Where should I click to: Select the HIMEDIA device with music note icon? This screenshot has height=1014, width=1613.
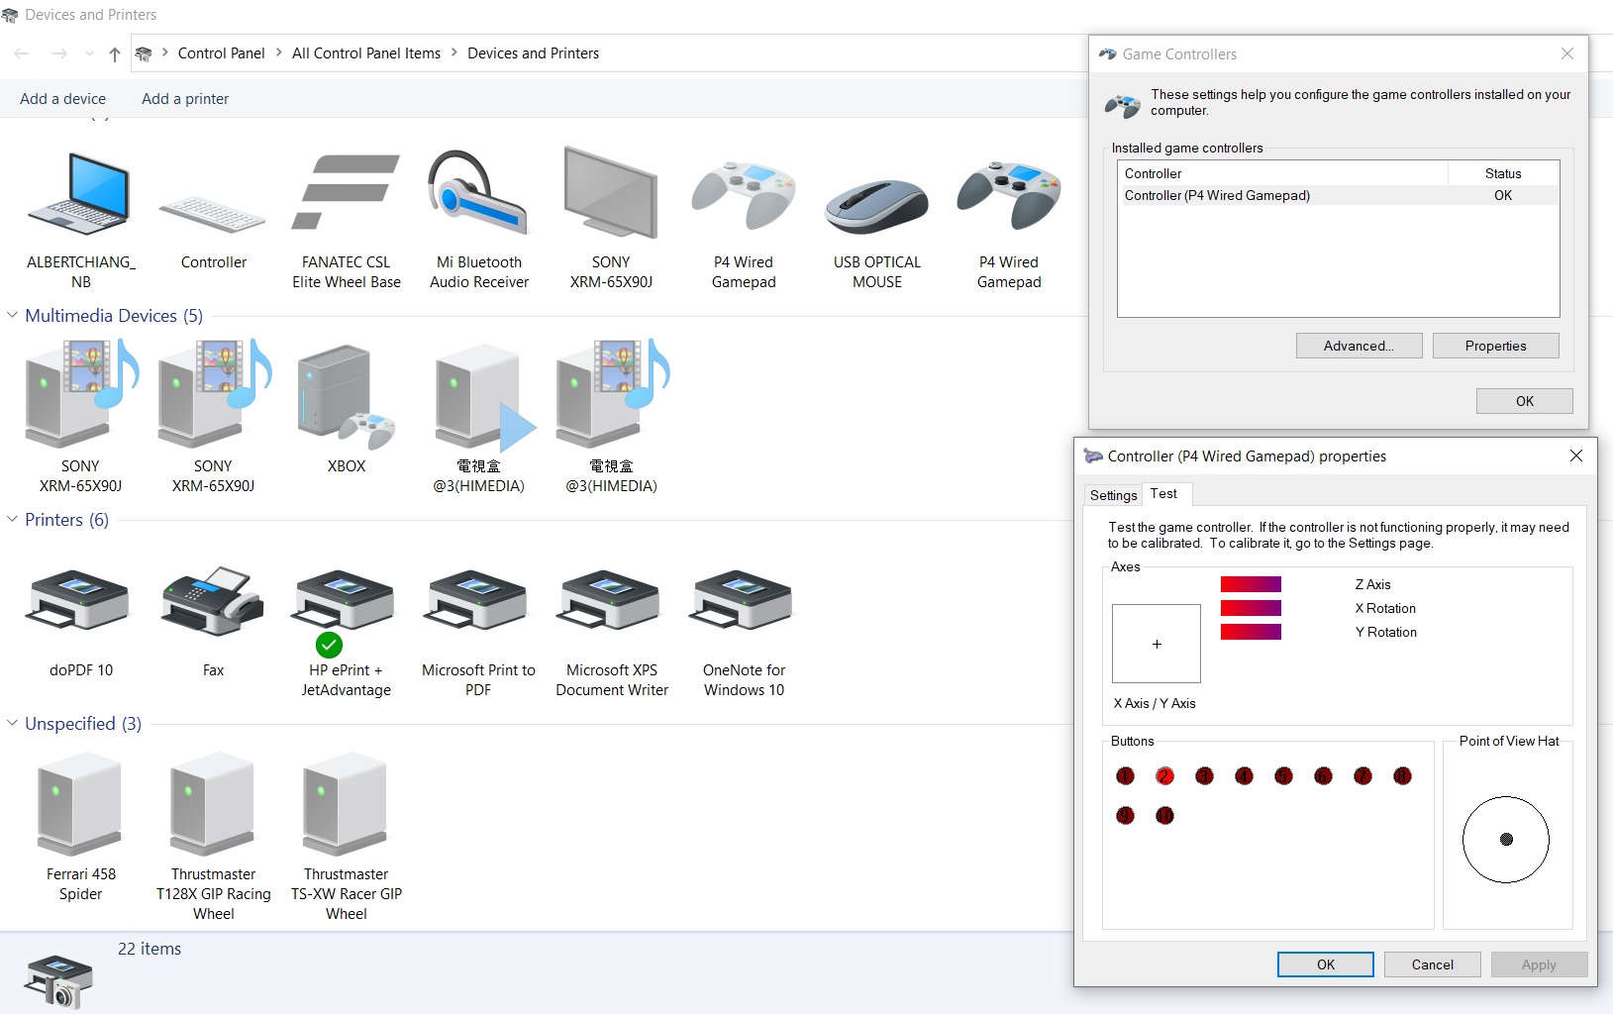[x=611, y=418]
